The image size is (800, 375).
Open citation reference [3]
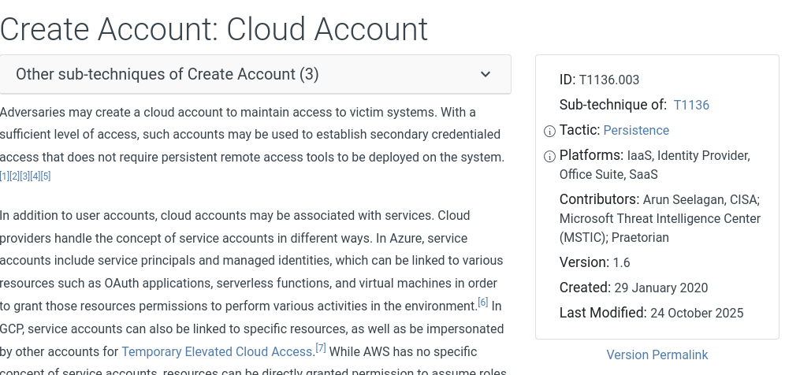[x=25, y=176]
